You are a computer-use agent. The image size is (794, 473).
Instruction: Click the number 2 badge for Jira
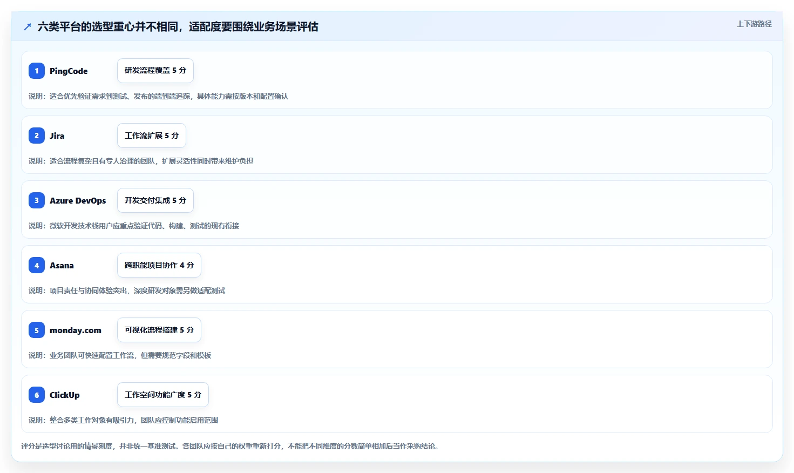(x=37, y=136)
